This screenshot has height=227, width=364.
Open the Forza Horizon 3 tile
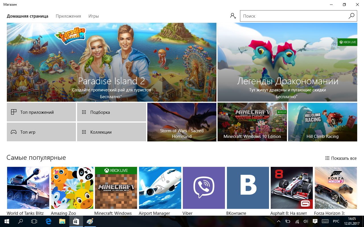(x=336, y=191)
